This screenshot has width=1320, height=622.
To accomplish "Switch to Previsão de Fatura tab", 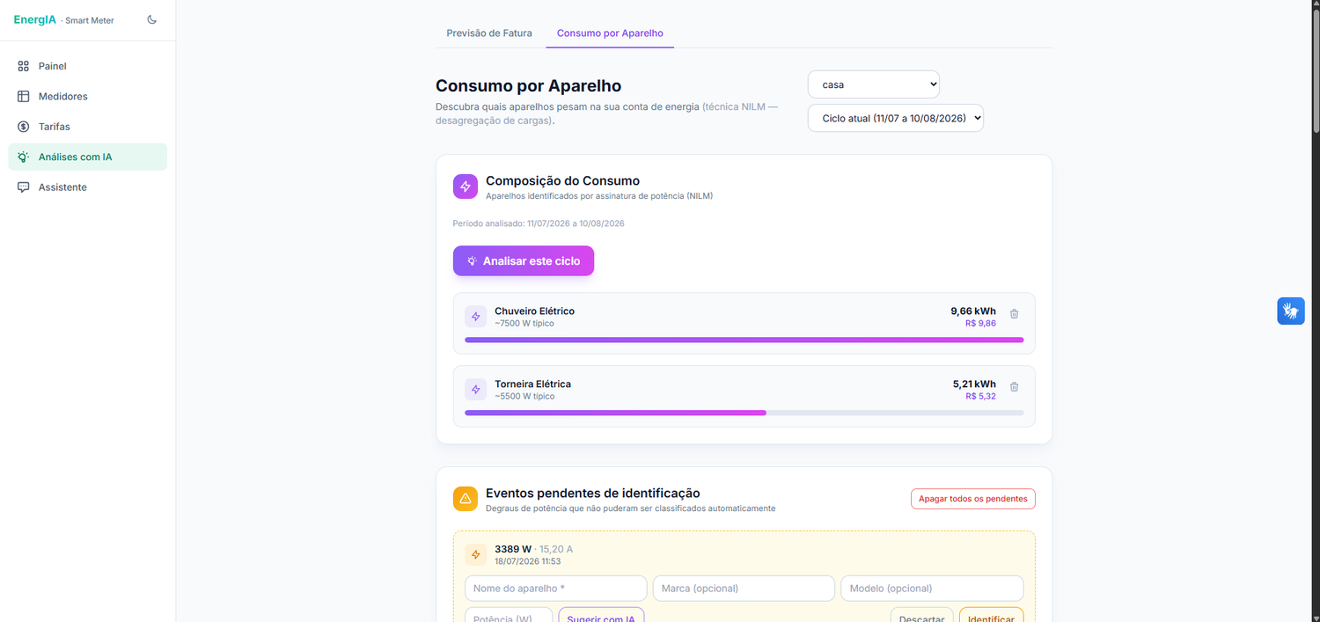I will pyautogui.click(x=489, y=33).
